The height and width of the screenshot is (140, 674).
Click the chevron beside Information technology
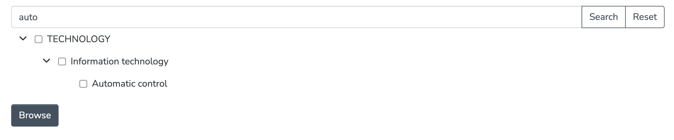(47, 61)
